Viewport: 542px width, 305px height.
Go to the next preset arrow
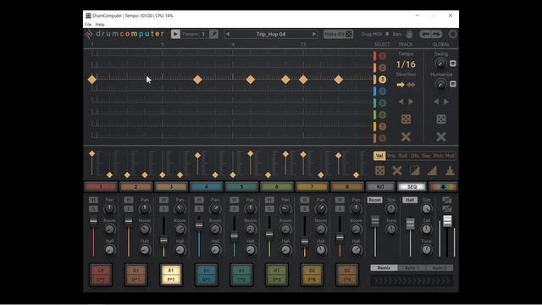[314, 34]
